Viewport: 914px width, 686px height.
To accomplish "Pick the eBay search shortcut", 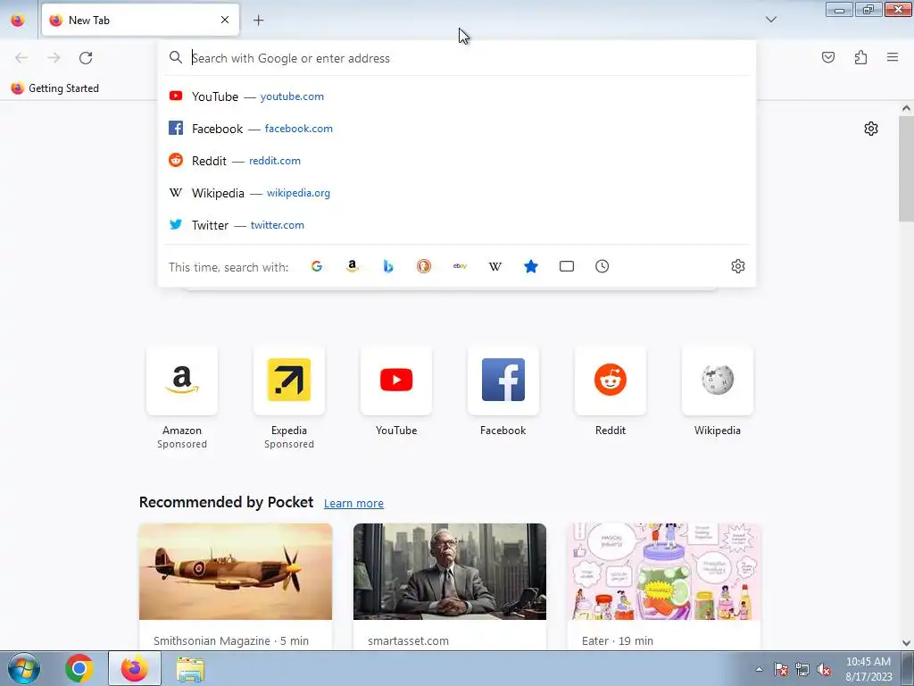I will [x=460, y=266].
